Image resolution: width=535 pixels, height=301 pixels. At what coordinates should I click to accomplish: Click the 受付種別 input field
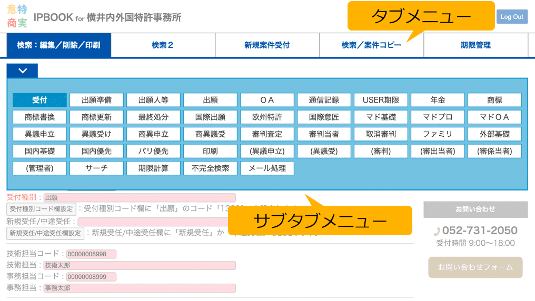tap(140, 198)
